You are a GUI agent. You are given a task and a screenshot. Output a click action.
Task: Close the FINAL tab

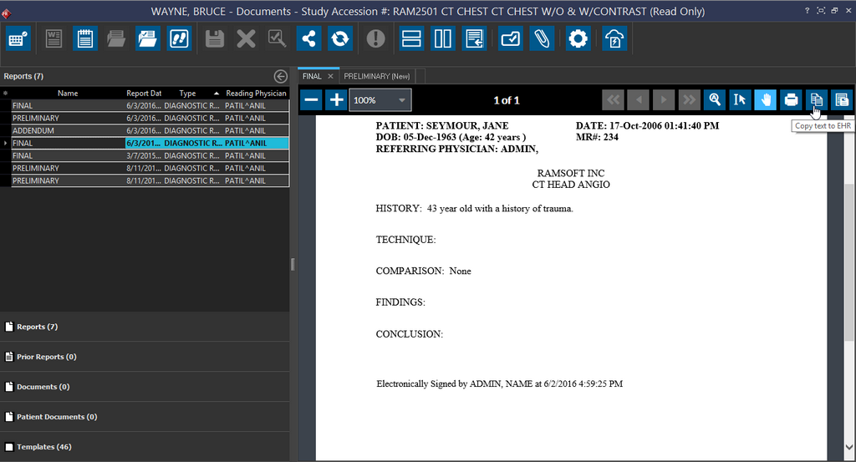pos(330,76)
